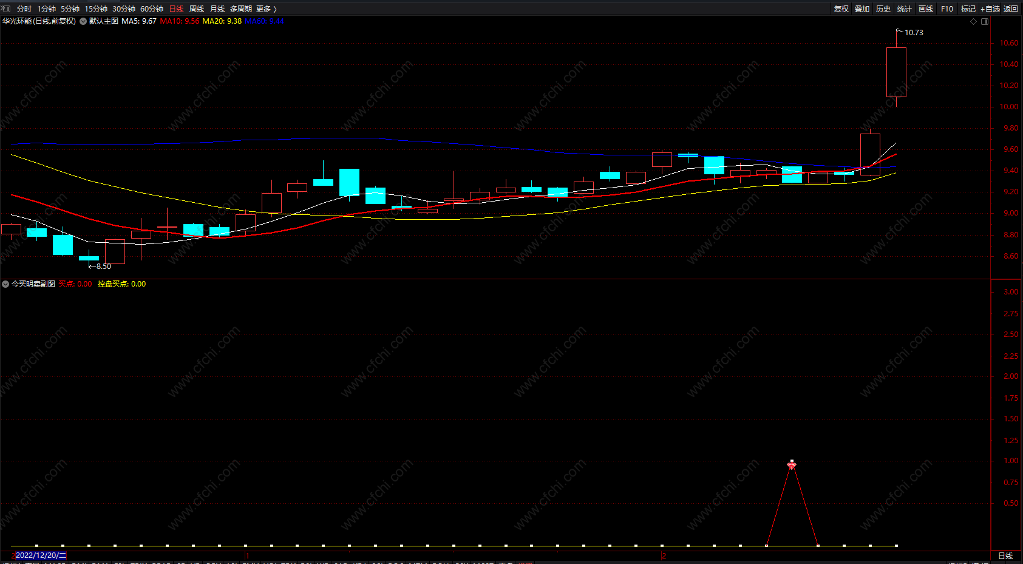Click the 统计 statistics button
This screenshot has width=1023, height=564.
click(905, 9)
